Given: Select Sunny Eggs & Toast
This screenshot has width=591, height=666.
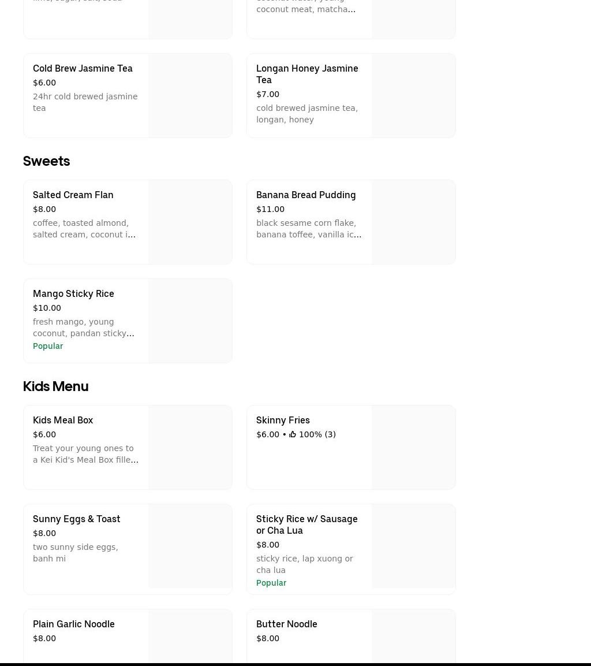Looking at the screenshot, I should 76,519.
